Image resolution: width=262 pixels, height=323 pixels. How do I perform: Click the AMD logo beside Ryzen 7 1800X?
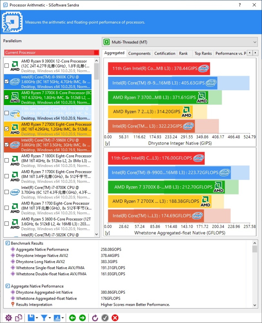coord(15,161)
